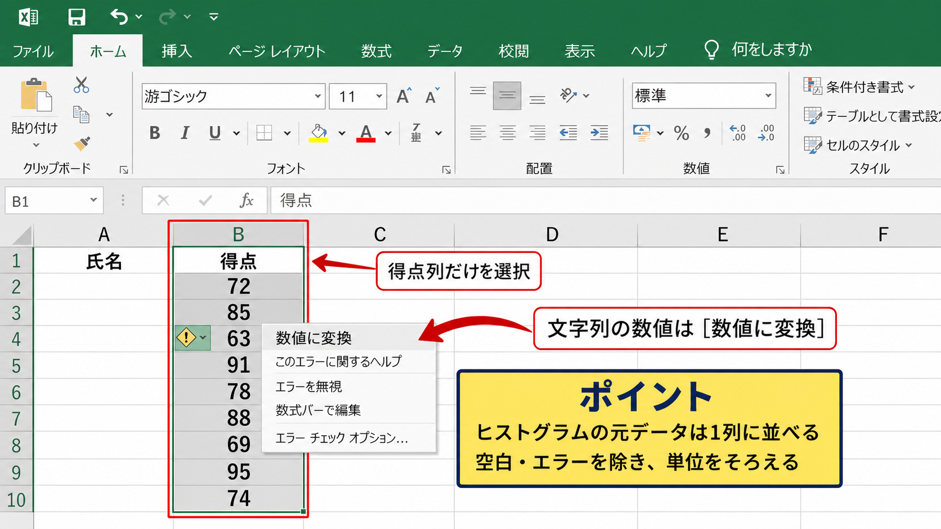Click the Format Painter brush icon
The image size is (941, 529).
[x=82, y=143]
